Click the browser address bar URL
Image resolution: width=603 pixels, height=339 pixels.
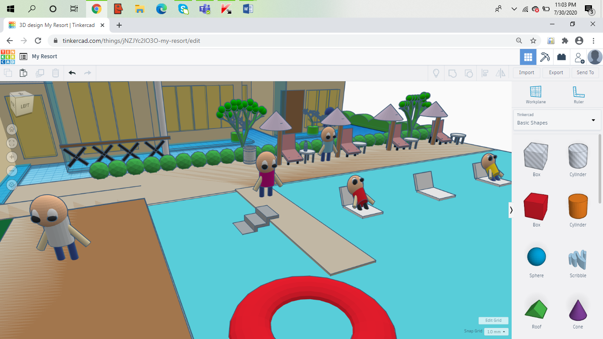[x=131, y=41]
